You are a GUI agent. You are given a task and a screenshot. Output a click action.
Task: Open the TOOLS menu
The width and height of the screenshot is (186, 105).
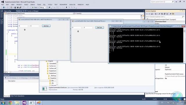point(50,5)
